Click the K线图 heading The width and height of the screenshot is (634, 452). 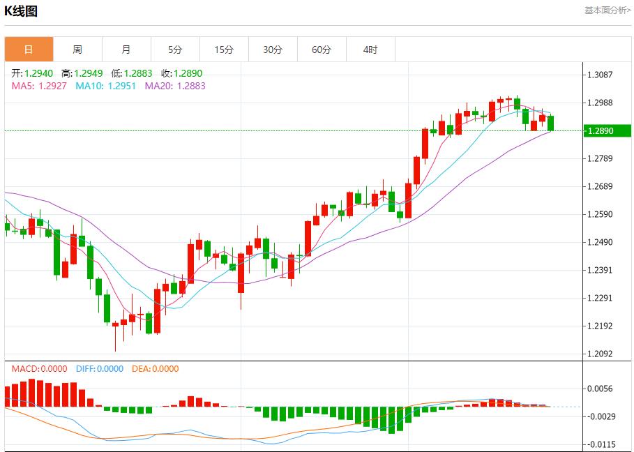[x=21, y=11]
